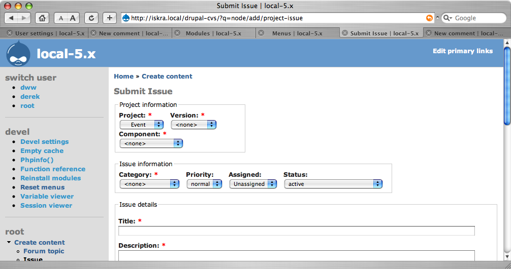Click the local-5.x site name link
Screen dimensions: 511x269
click(66, 54)
